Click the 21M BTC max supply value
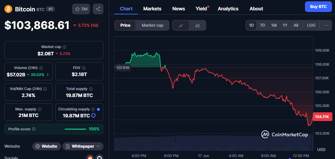This screenshot has height=159, width=335. (28, 115)
